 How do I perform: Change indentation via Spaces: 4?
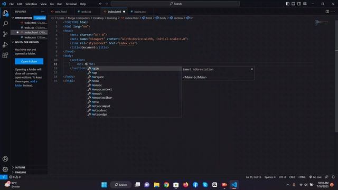point(270,177)
